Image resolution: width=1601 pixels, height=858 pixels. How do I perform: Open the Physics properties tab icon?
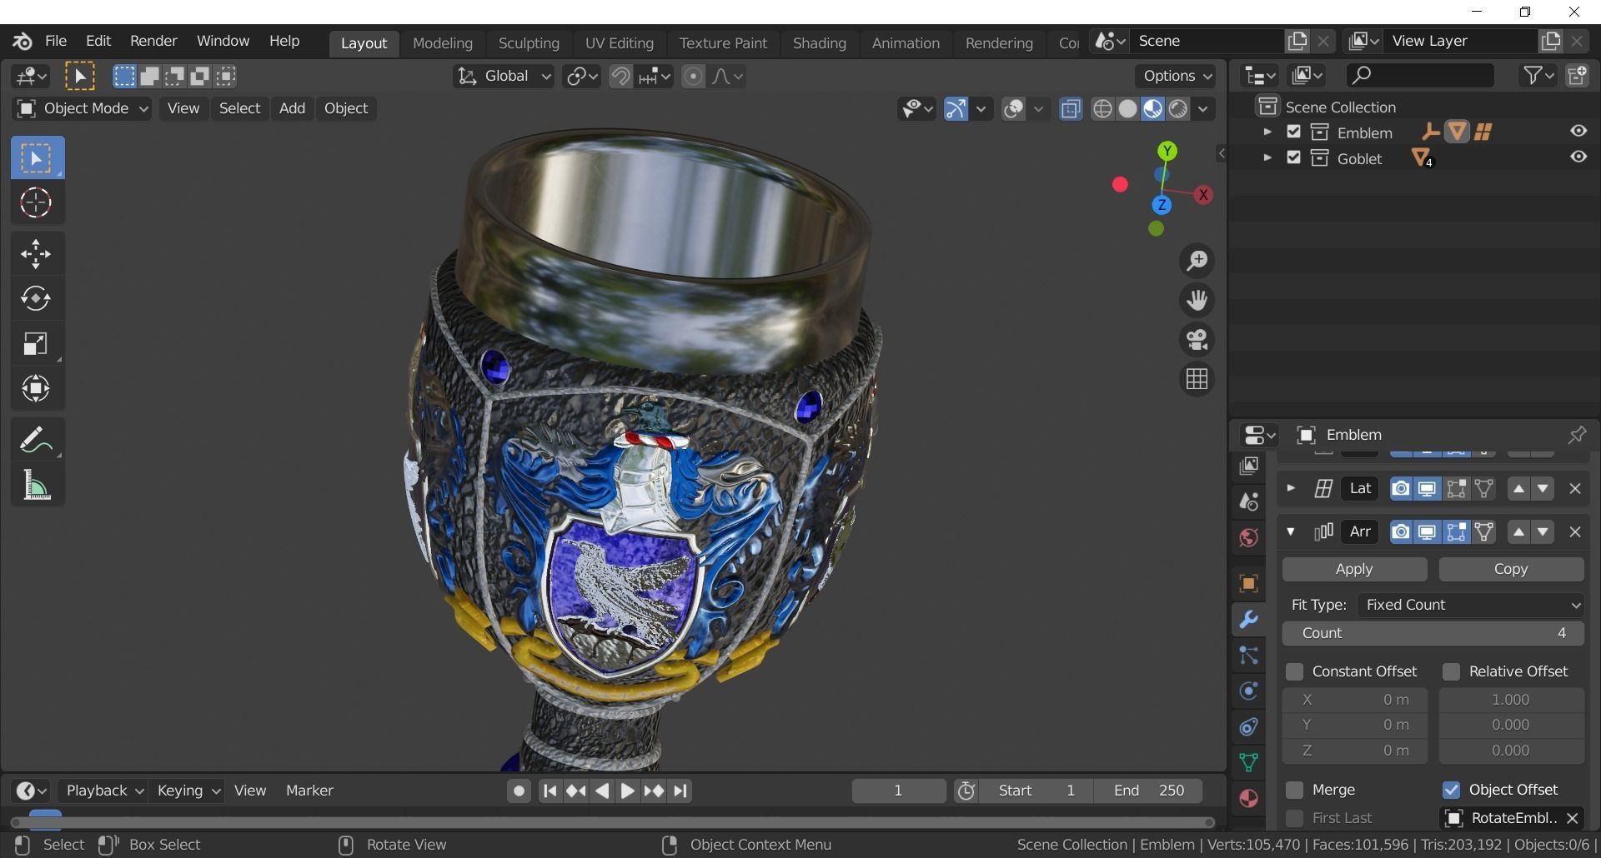[x=1248, y=691]
